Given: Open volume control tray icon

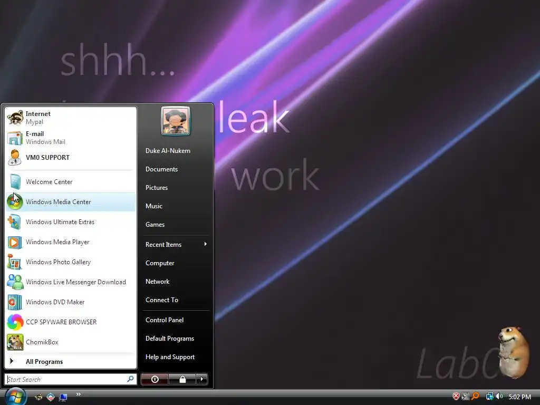Looking at the screenshot, I should pyautogui.click(x=499, y=397).
